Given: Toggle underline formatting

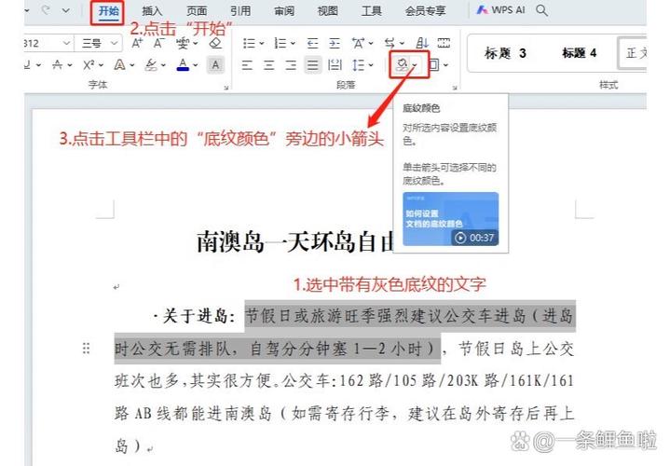Looking at the screenshot, I should (x=27, y=65).
